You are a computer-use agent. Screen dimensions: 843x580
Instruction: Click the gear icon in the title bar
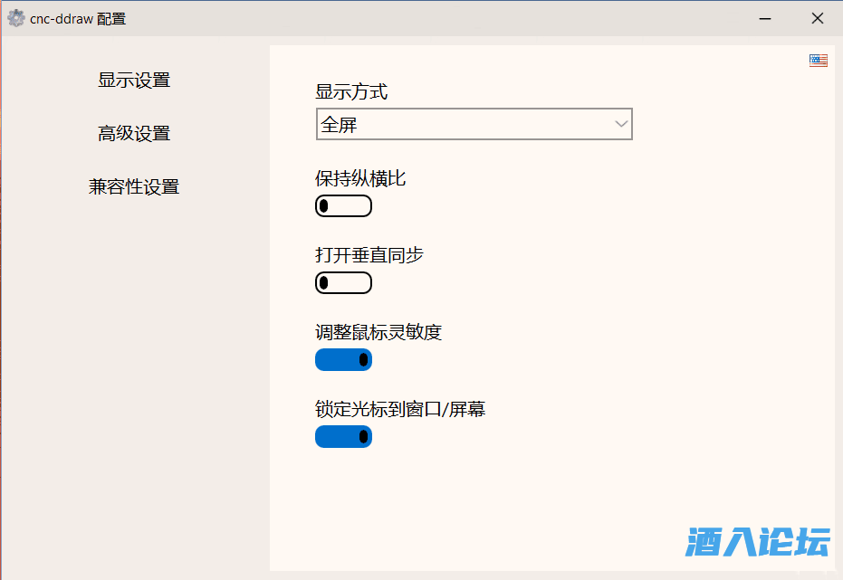pyautogui.click(x=16, y=18)
